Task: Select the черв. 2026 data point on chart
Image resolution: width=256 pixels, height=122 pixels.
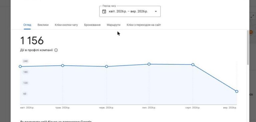Action: coord(106,66)
